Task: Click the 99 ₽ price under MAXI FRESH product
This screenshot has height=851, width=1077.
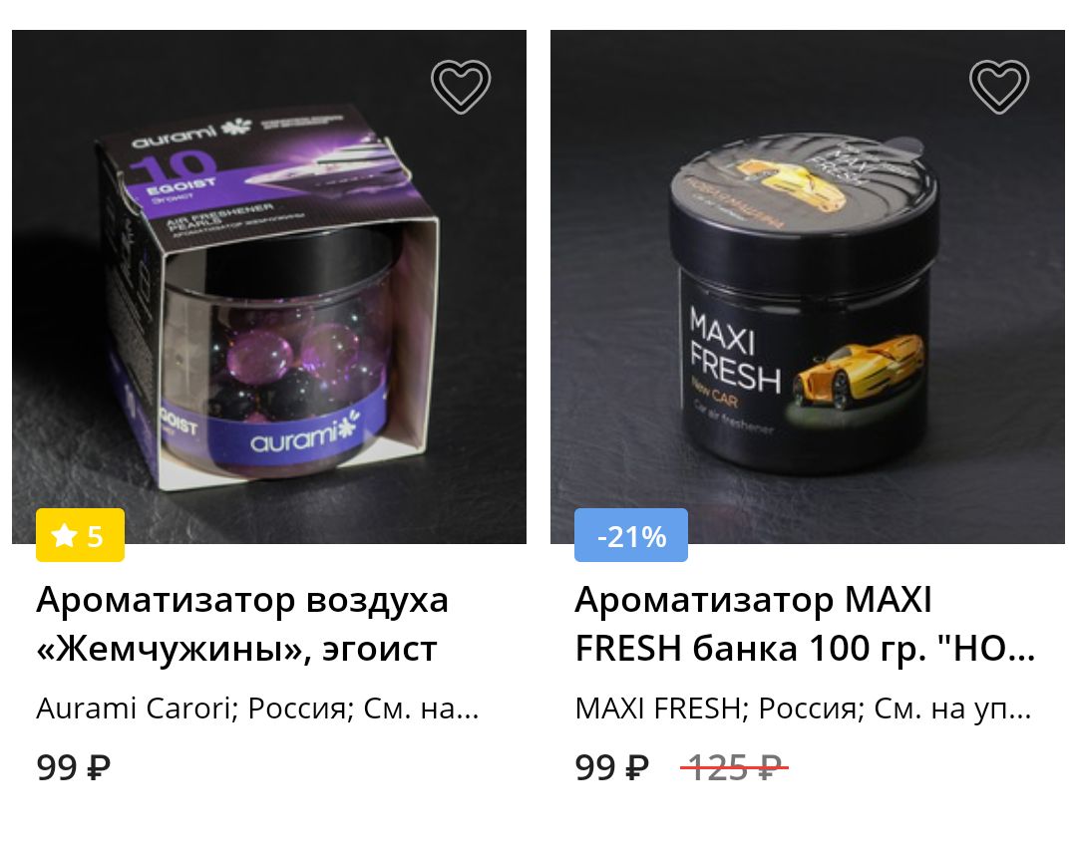Action: click(x=612, y=767)
